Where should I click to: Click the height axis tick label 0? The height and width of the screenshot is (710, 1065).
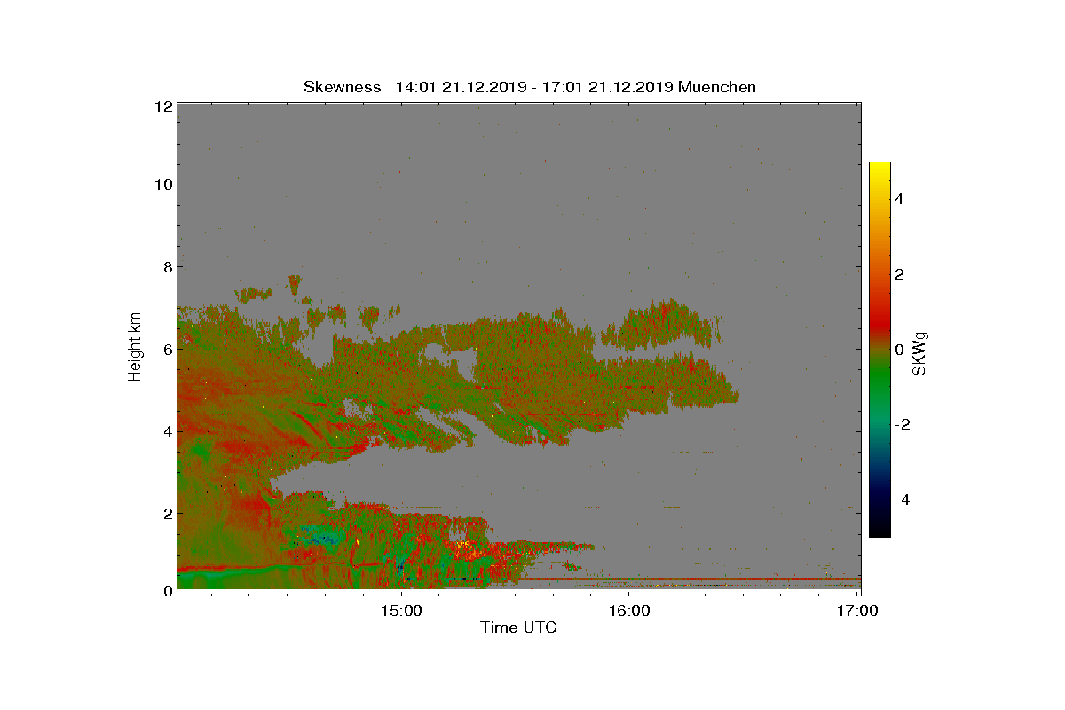(166, 591)
